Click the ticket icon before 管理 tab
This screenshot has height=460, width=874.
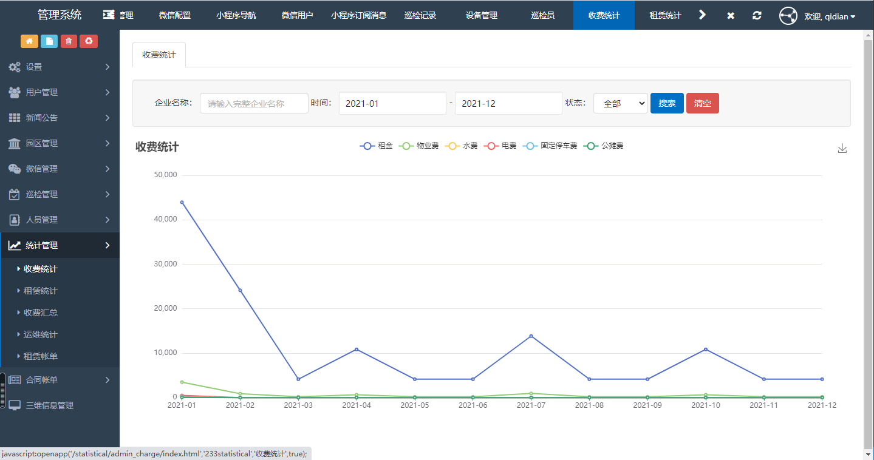pos(109,15)
